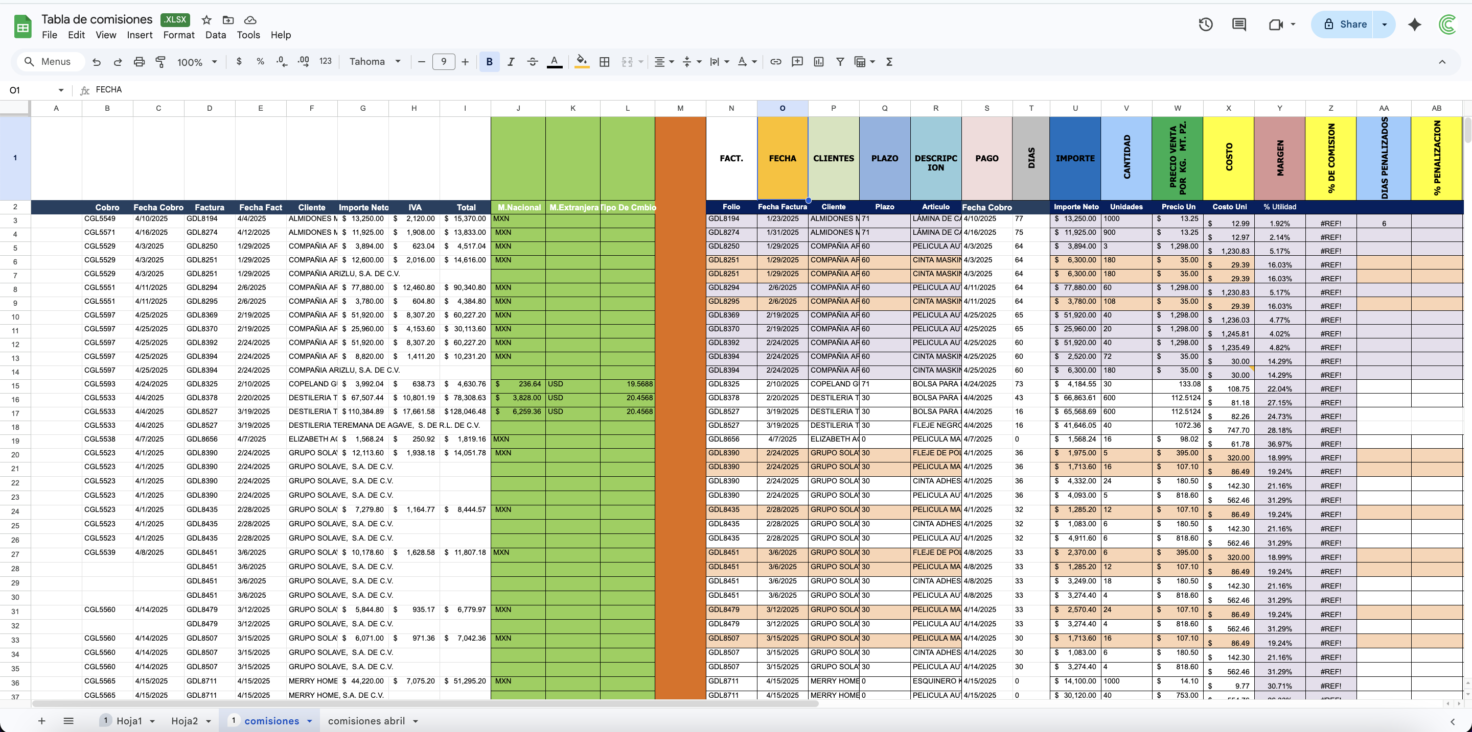Toggle bold formatting
The height and width of the screenshot is (732, 1472).
489,62
